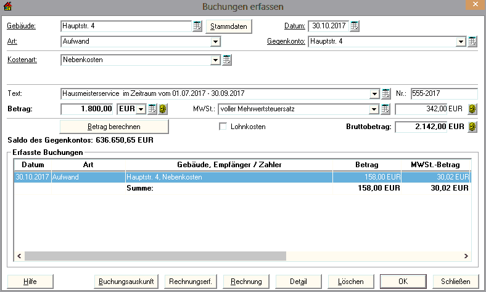Click the lookup icon beside Kostenart
The image size is (486, 292).
(227, 60)
